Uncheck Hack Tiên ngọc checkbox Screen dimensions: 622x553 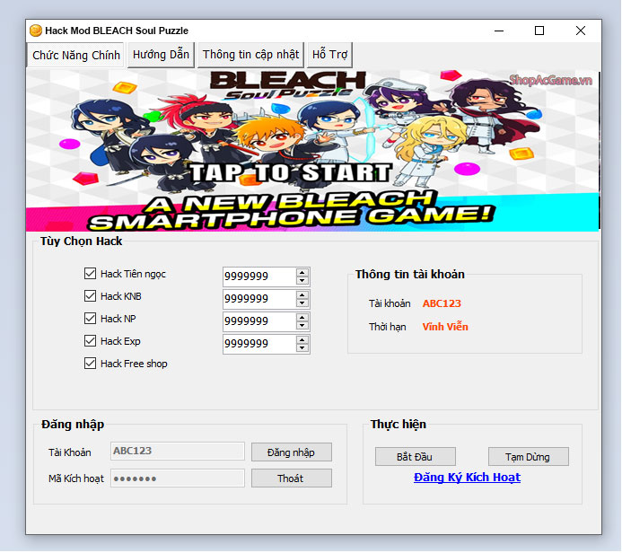click(90, 273)
